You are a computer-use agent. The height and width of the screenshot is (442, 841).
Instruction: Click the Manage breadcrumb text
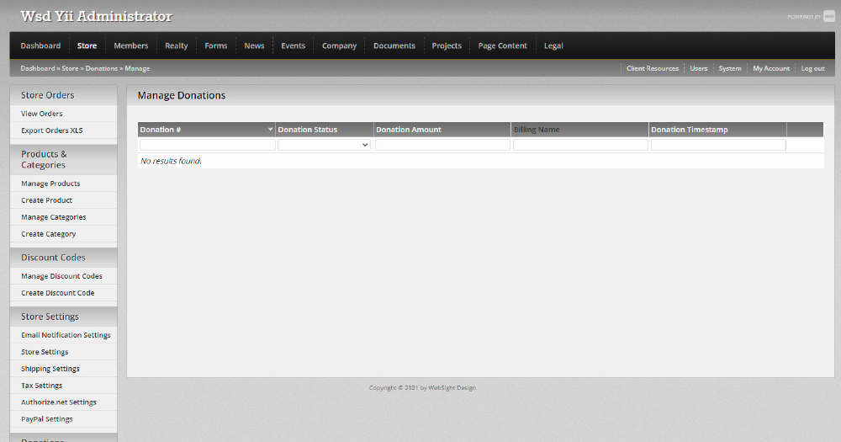coord(137,68)
